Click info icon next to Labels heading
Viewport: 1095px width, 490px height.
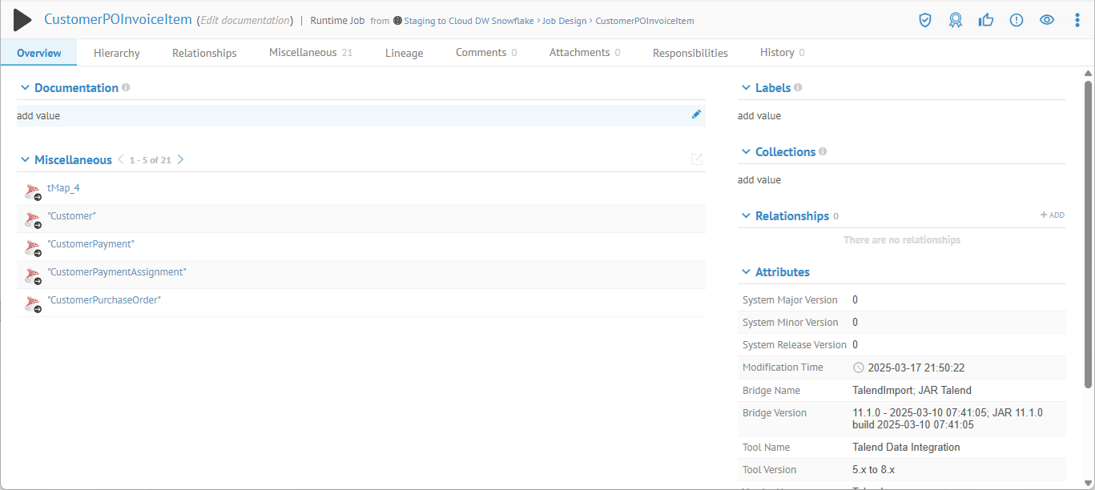point(798,88)
